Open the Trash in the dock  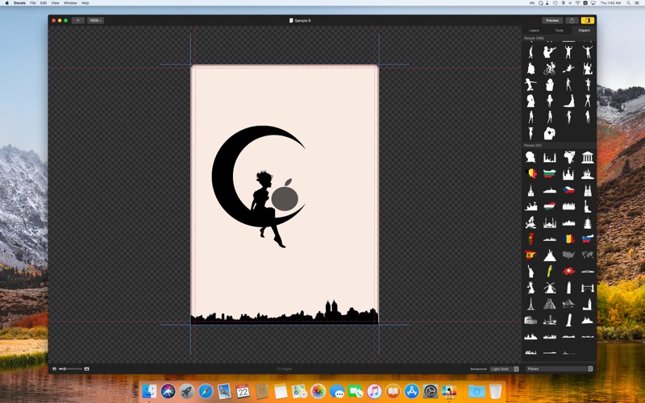(x=495, y=391)
